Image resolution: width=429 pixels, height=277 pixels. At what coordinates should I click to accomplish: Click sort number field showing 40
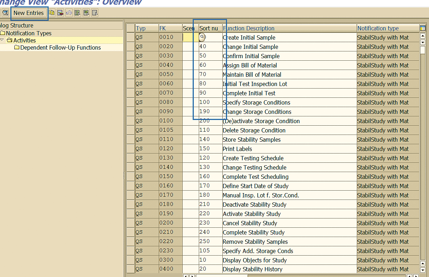point(211,47)
